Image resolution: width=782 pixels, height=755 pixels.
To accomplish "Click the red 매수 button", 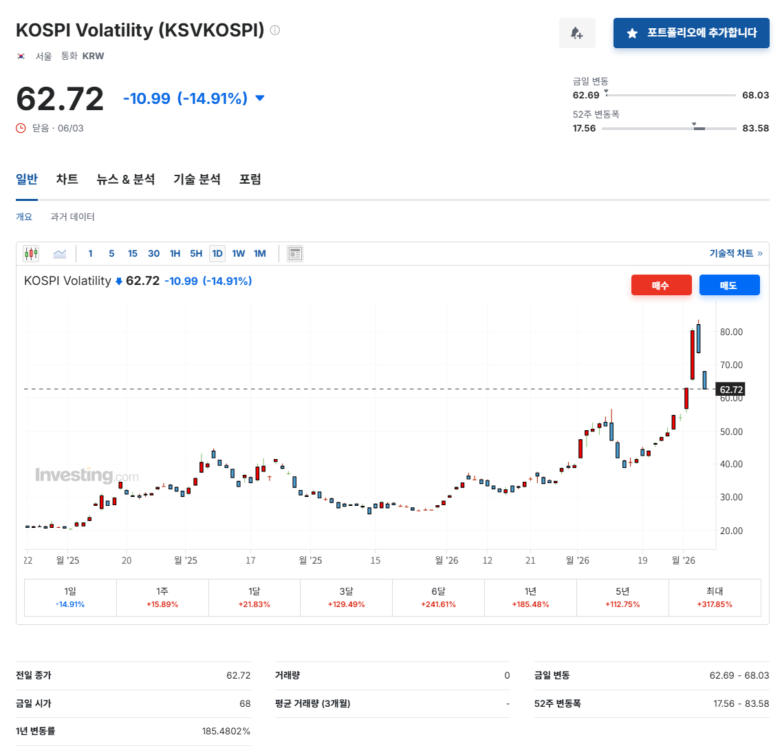I will pos(662,285).
